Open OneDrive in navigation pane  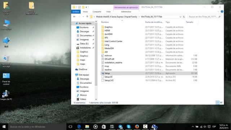83,69
